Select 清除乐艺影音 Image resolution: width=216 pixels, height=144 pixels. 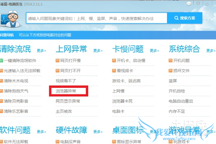click(16, 111)
